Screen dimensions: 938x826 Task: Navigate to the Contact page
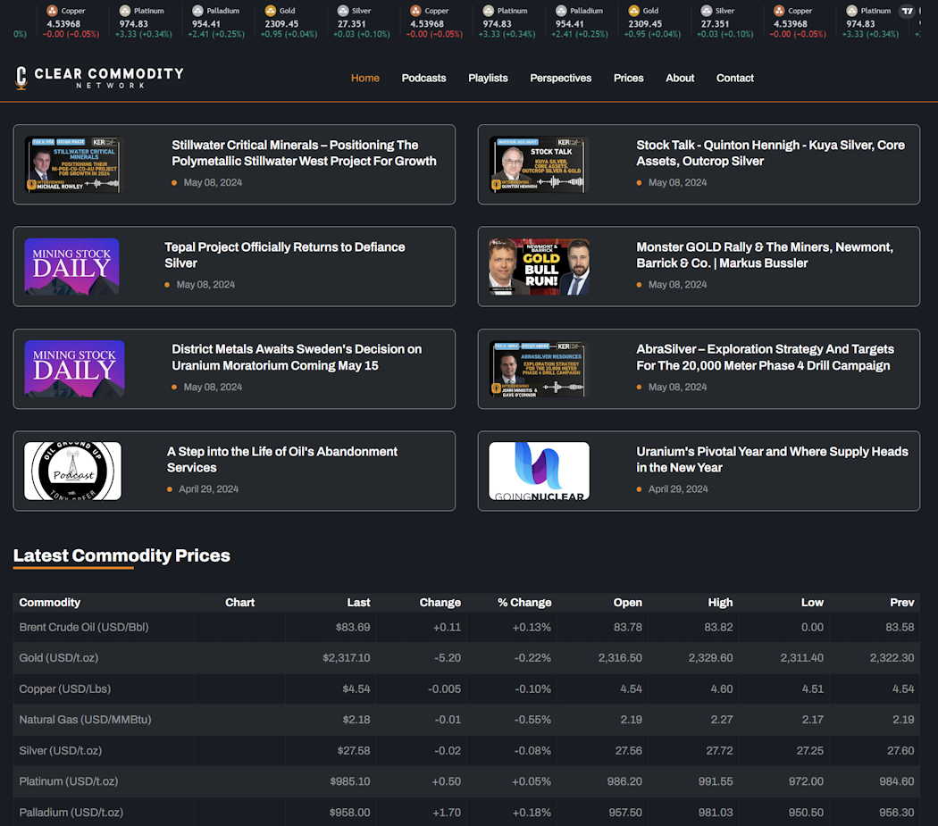click(x=734, y=79)
